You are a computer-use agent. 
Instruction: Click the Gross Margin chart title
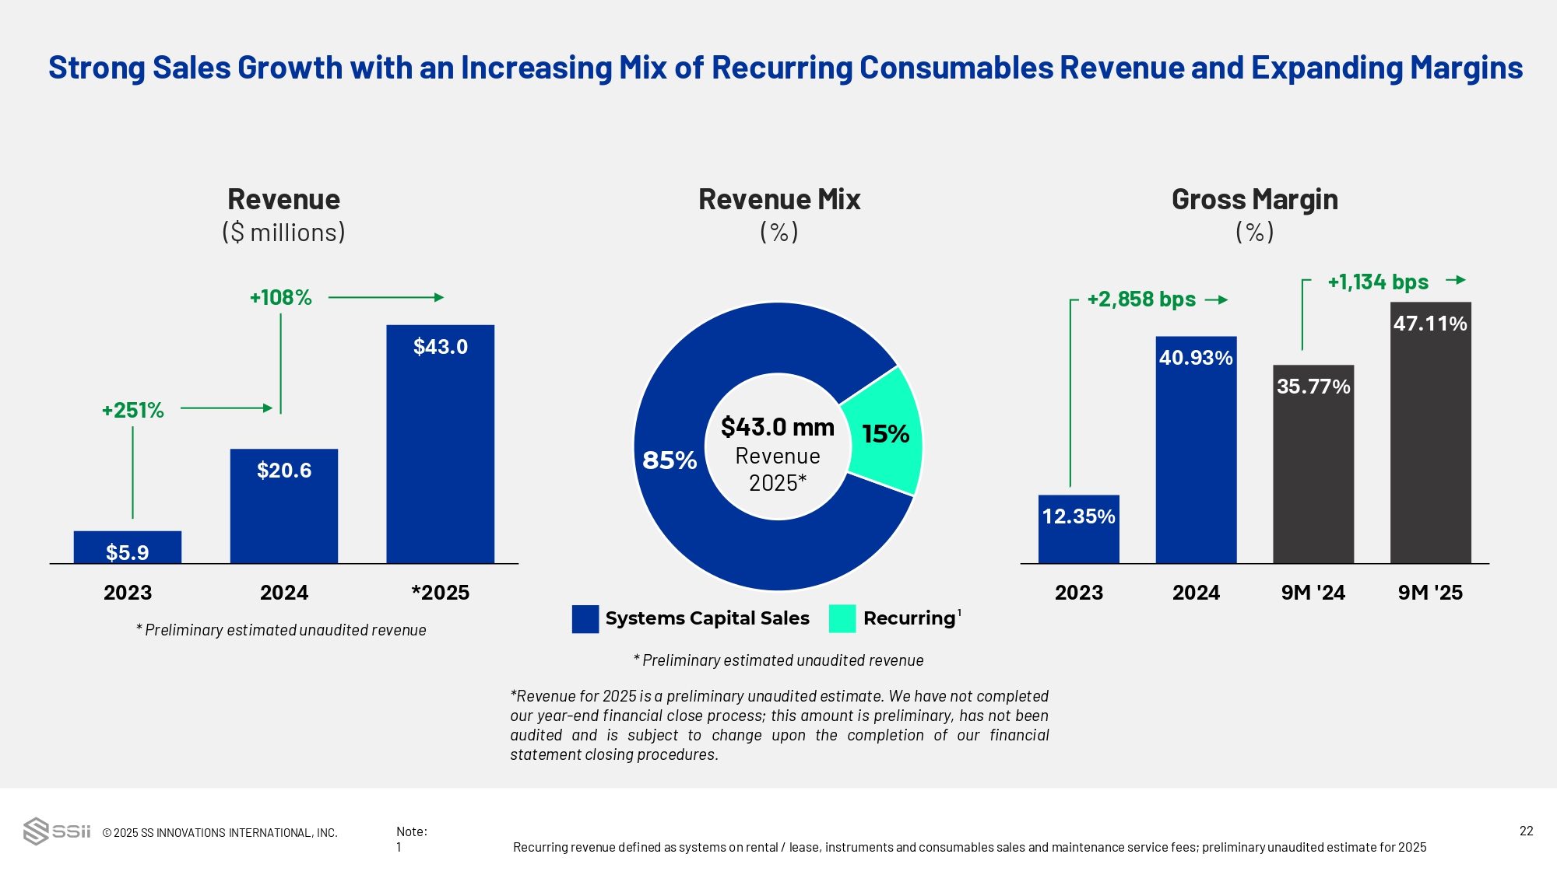point(1254,200)
